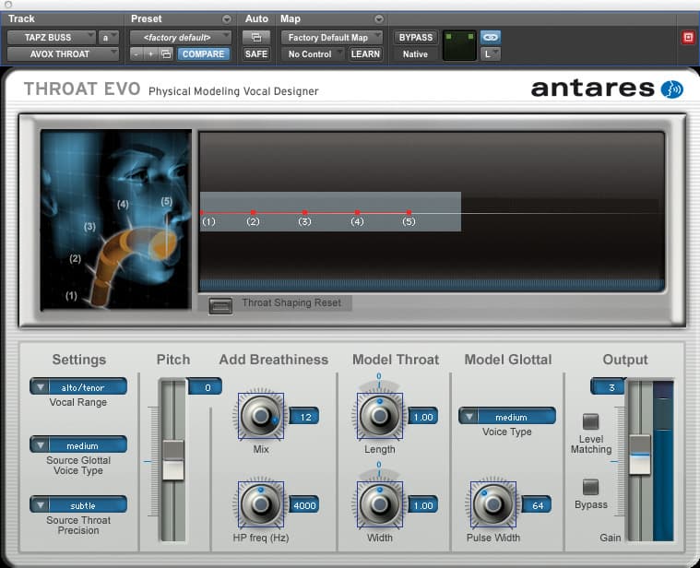Select previous preset with minus button

[x=136, y=54]
